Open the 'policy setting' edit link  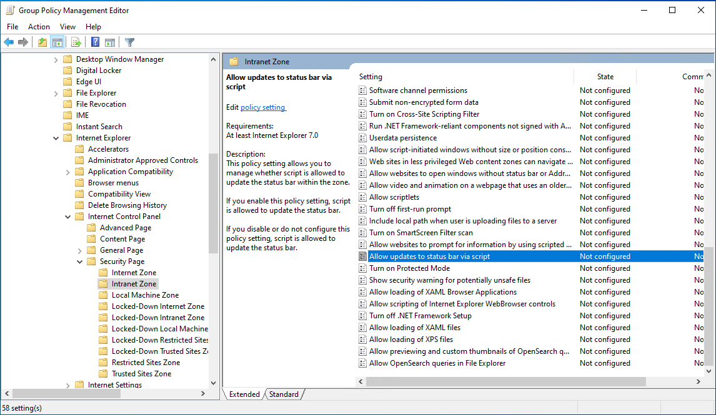[263, 107]
